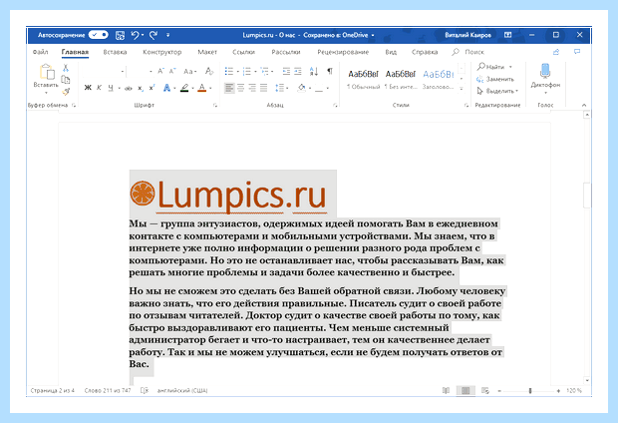The image size is (618, 423).
Task: Open the Выделить dropdown
Action: point(497,91)
